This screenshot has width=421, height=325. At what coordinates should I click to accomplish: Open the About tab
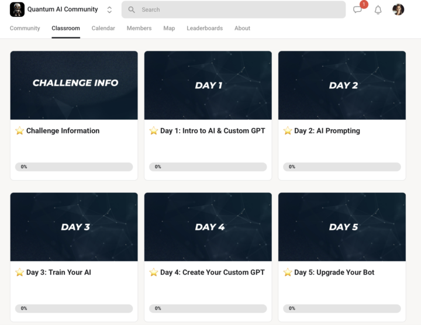(242, 28)
